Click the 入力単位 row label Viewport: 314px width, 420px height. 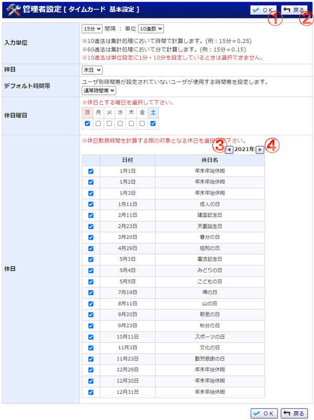tap(16, 43)
